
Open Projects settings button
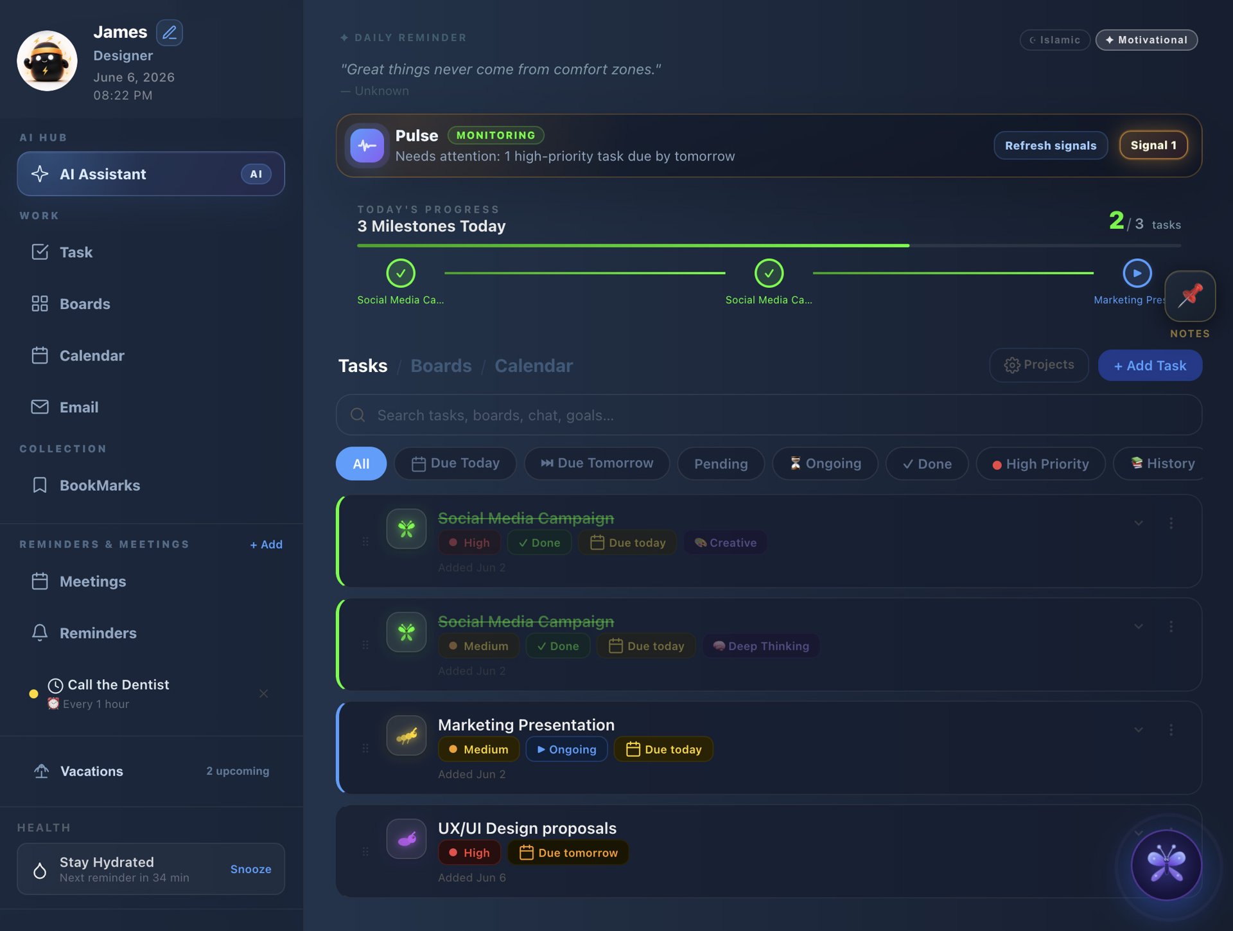click(x=1038, y=365)
